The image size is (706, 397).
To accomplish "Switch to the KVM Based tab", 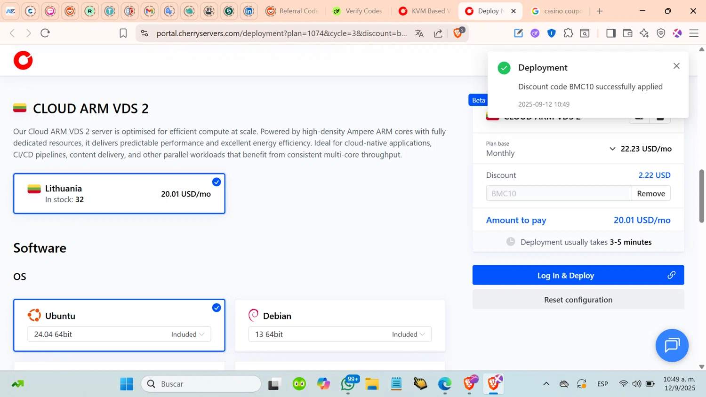I will 424,11.
